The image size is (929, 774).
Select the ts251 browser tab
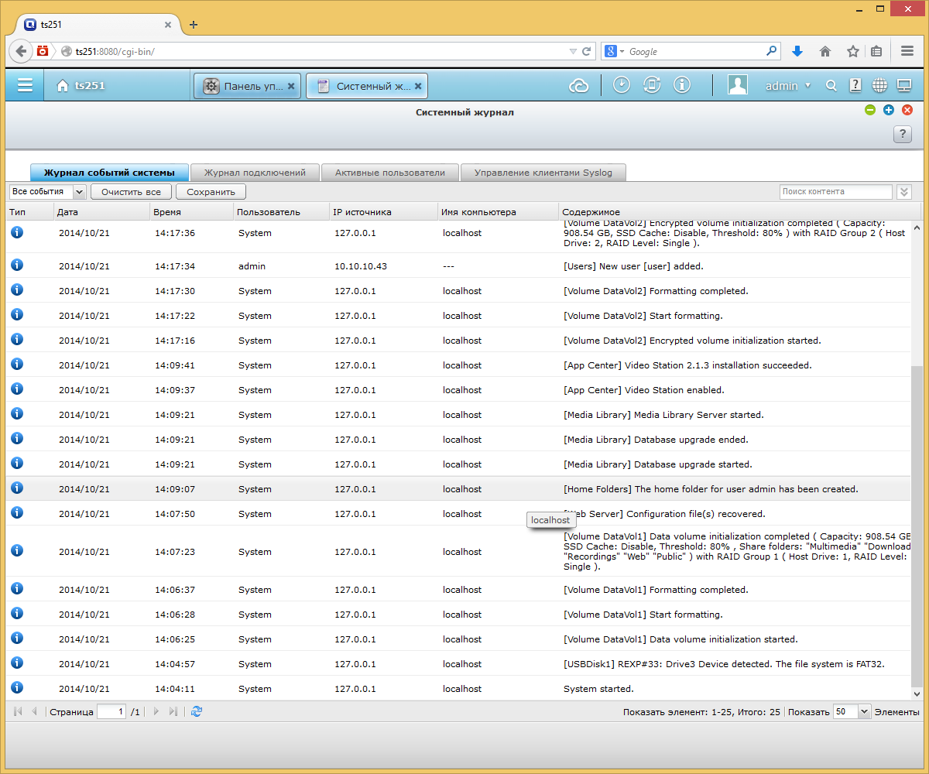(98, 24)
